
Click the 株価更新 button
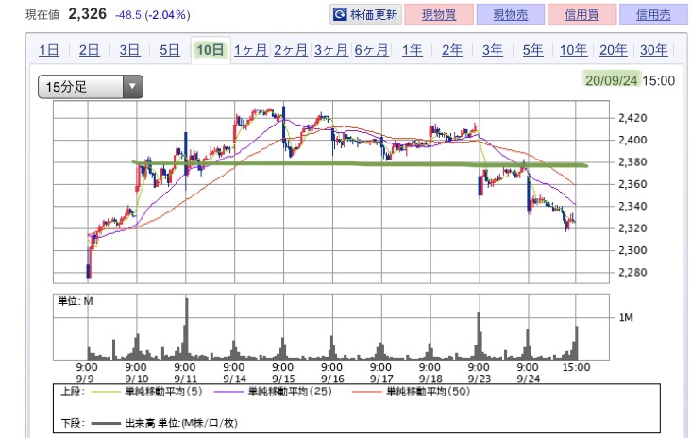[x=365, y=14]
